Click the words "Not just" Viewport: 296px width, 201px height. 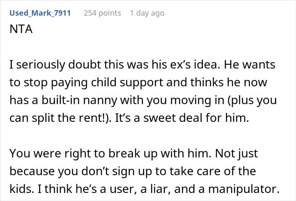tap(236, 153)
